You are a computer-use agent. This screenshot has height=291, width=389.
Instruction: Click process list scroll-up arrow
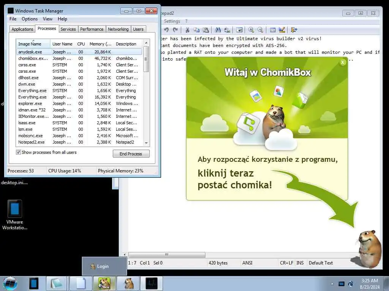tap(146, 43)
